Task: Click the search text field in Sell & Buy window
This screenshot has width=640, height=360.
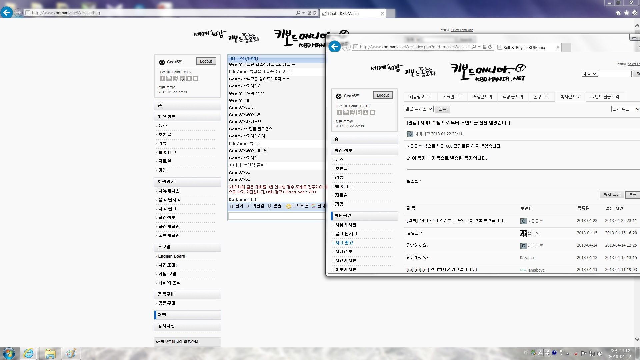Action: point(615,74)
